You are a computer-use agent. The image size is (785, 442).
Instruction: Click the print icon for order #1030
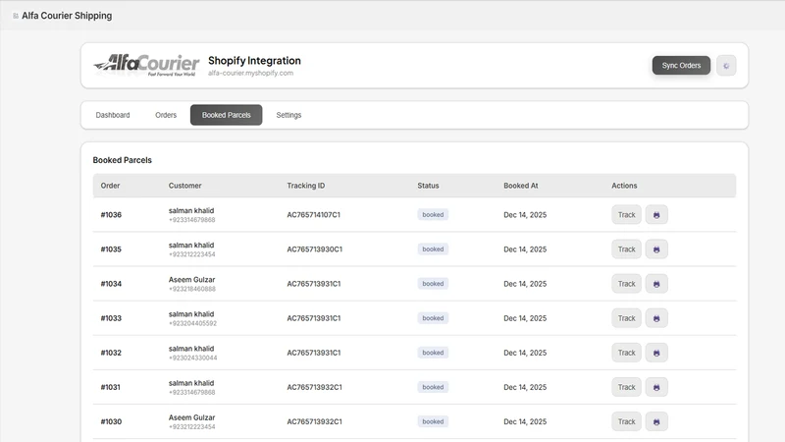(656, 421)
